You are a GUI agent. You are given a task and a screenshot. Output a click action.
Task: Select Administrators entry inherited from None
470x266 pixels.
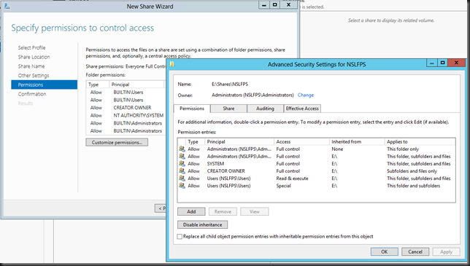coord(316,149)
